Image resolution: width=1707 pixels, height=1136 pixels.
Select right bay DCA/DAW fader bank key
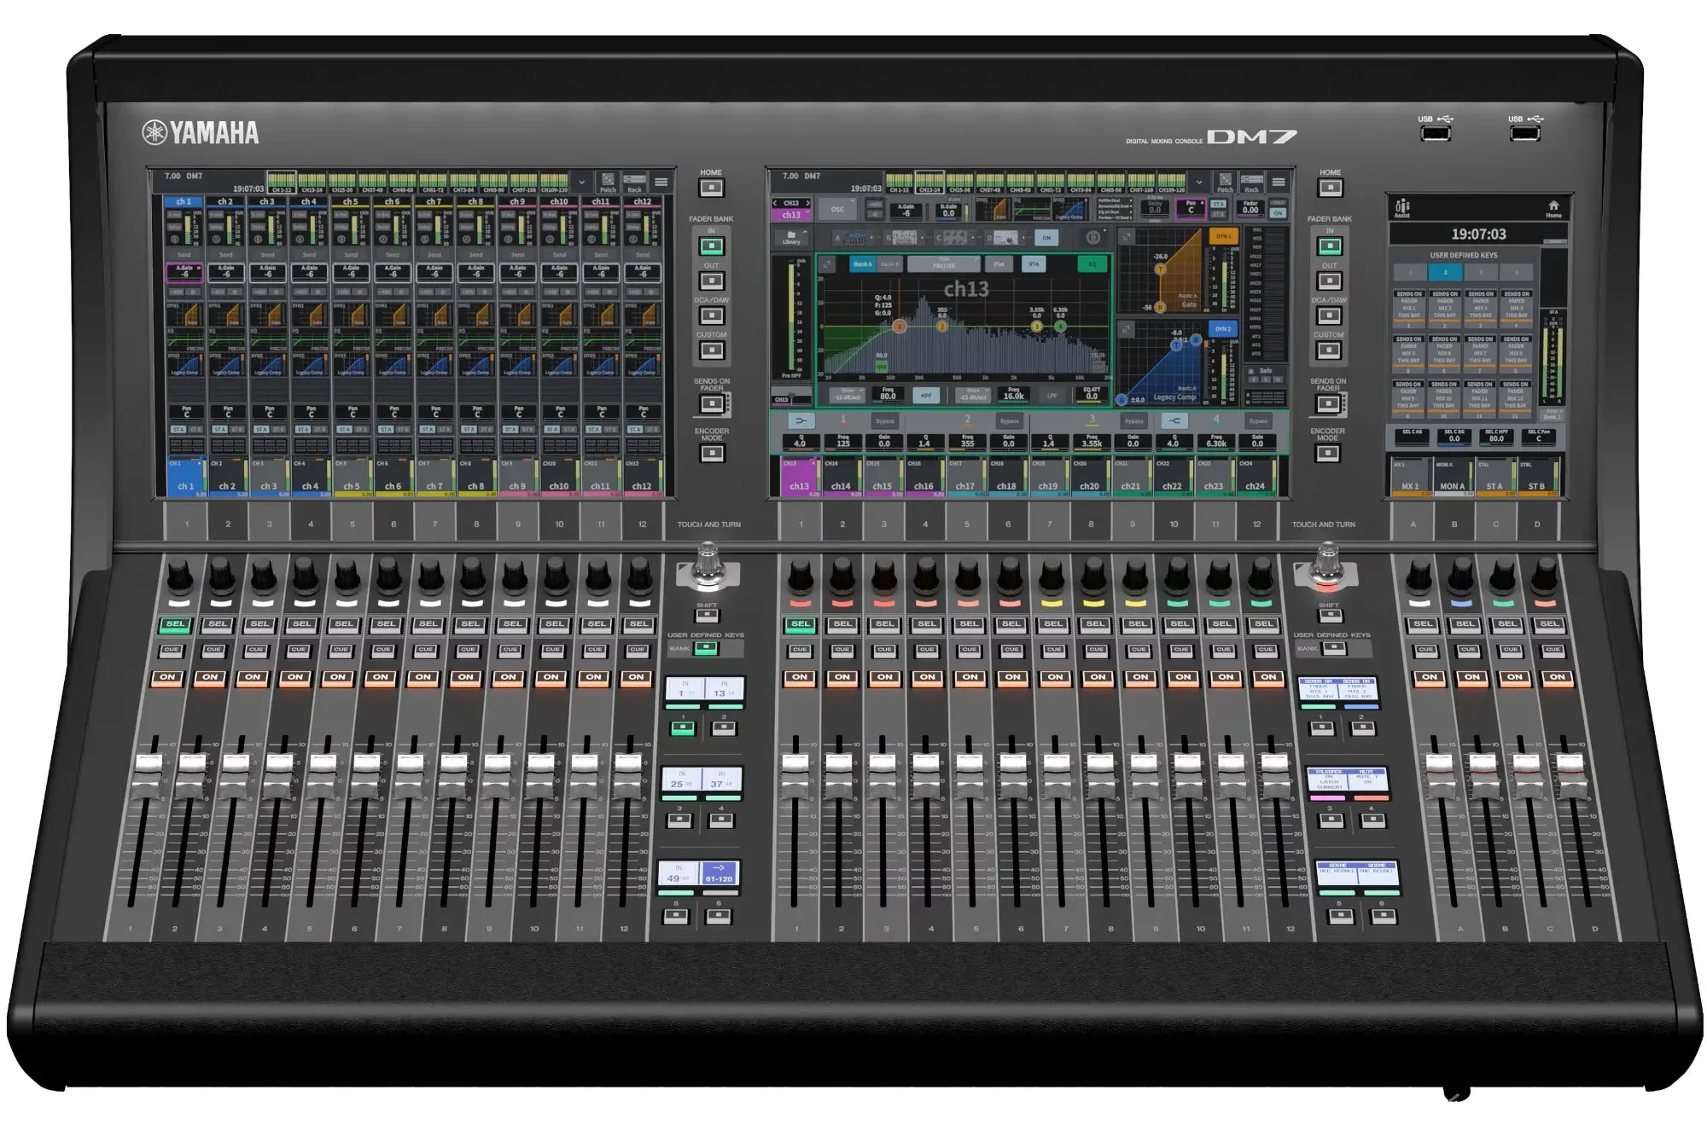pos(1330,316)
